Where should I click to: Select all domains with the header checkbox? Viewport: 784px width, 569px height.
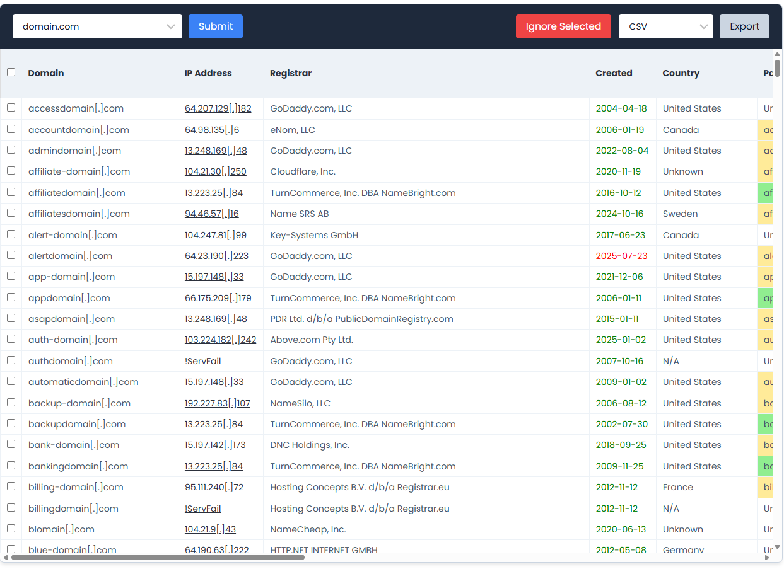tap(11, 72)
